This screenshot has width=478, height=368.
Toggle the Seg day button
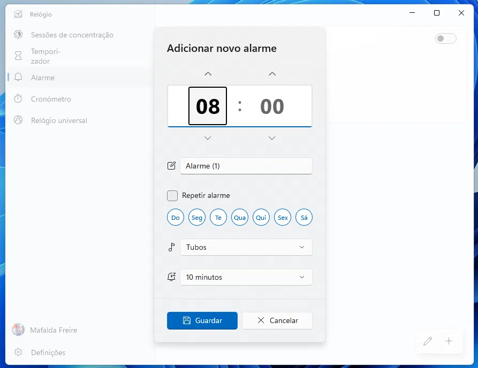point(197,217)
